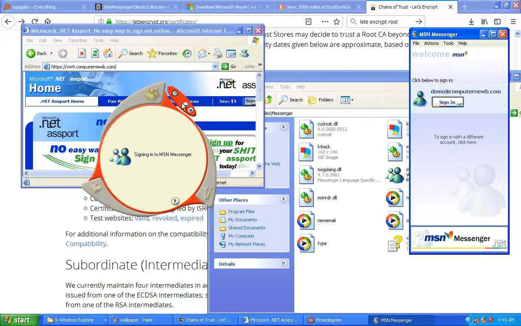Click Internet Explorer's Forward arrow button
521x326 pixels.
(62, 53)
